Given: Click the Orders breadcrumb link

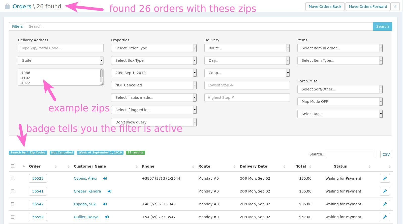Looking at the screenshot, I should [22, 6].
